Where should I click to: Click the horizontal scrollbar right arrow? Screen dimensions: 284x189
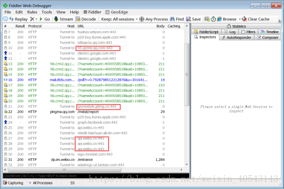(x=181, y=170)
